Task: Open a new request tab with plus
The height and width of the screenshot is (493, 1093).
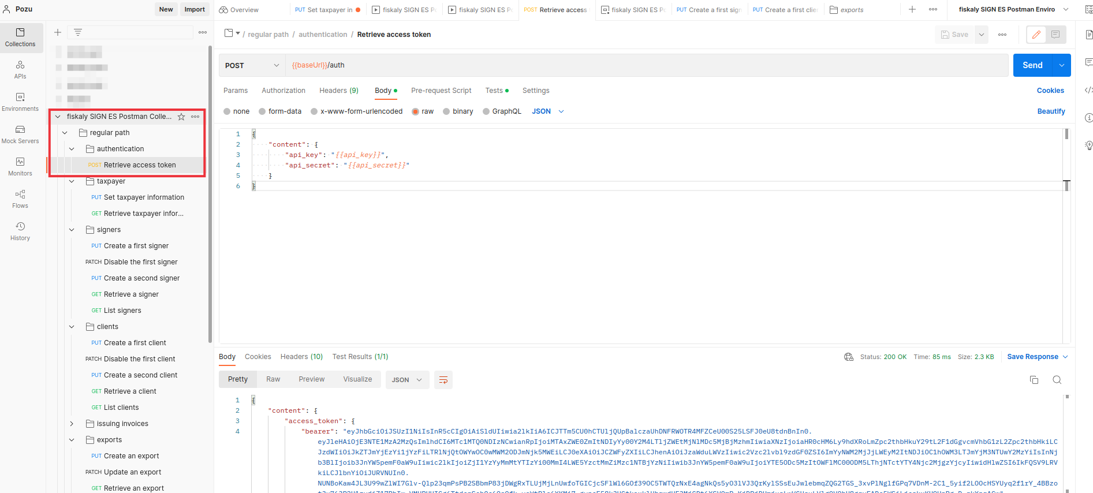Action: coord(912,9)
